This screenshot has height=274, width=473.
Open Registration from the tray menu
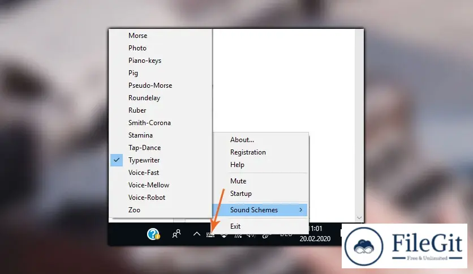(x=261, y=152)
